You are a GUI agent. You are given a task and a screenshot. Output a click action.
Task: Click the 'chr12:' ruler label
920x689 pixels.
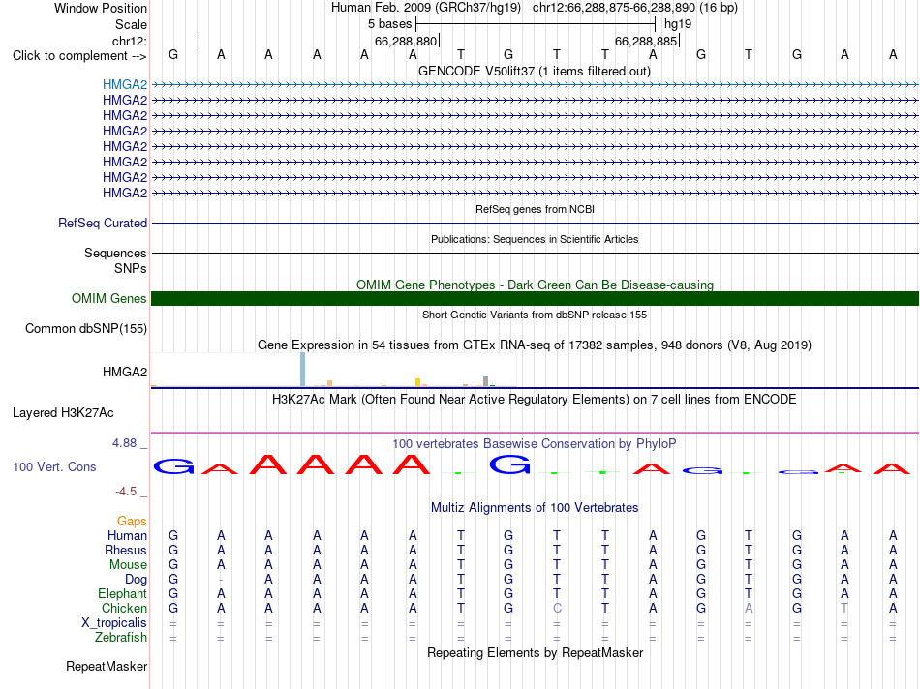point(129,41)
